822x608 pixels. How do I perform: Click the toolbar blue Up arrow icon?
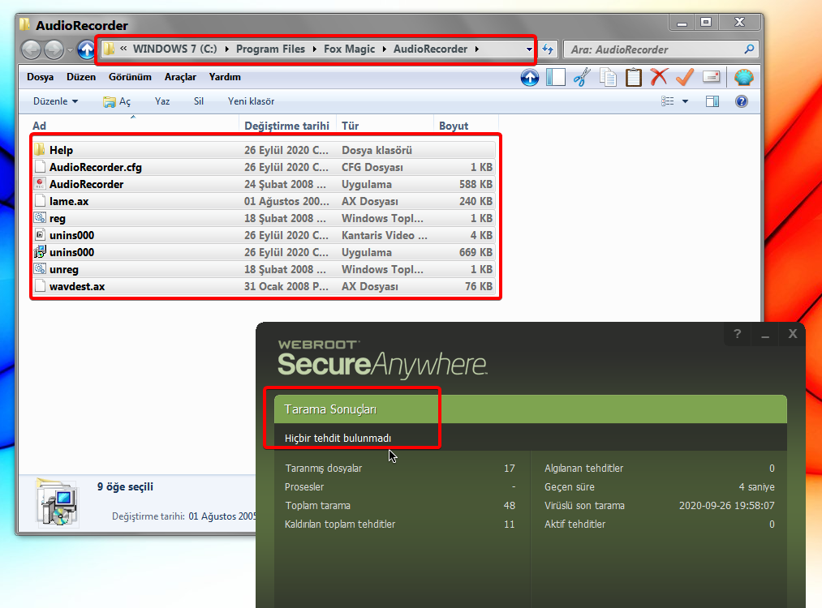point(530,78)
